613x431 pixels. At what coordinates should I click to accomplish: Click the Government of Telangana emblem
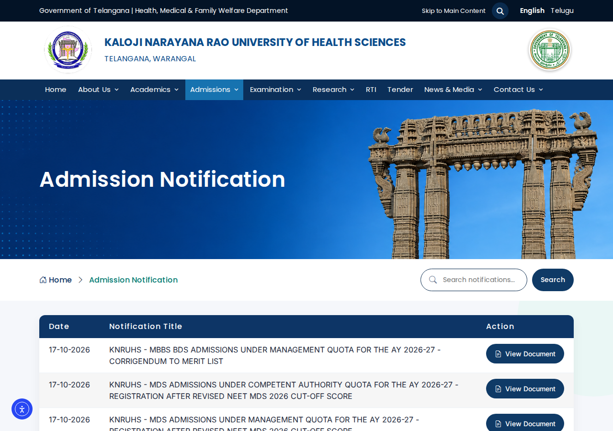(550, 50)
